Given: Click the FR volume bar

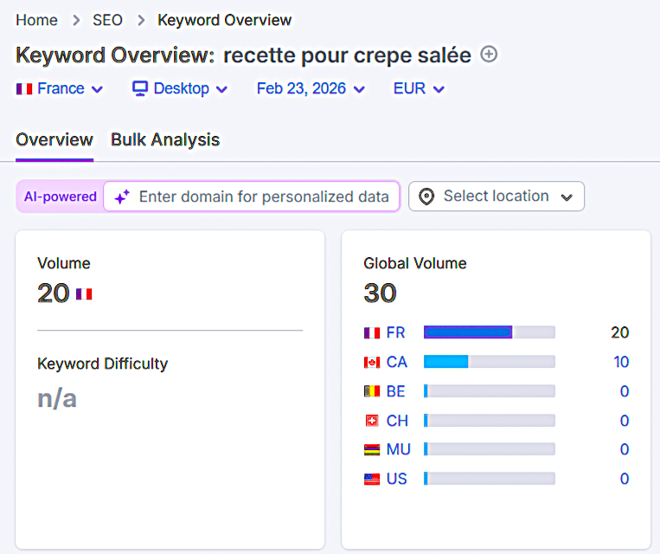Looking at the screenshot, I should point(489,332).
